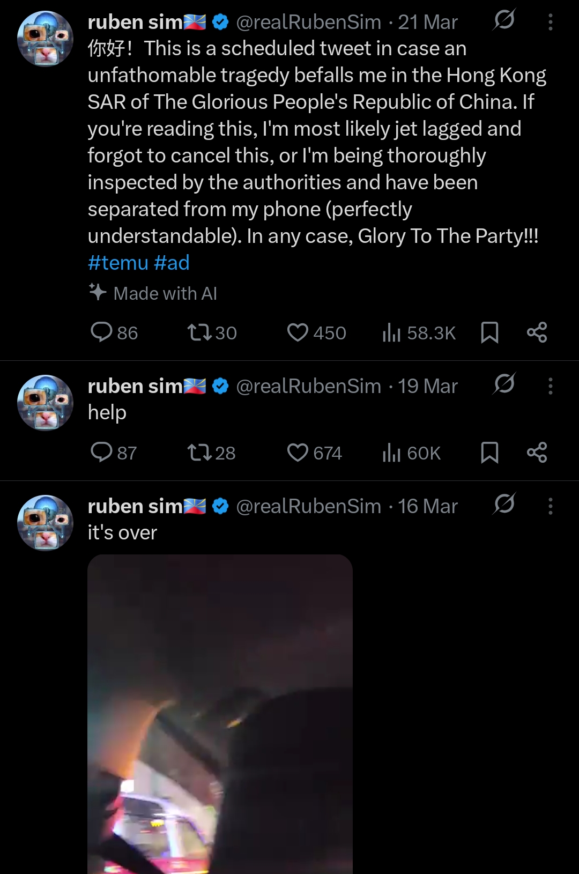
Task: Bookmark the 21 Mar scheduled tweet
Action: pos(489,332)
